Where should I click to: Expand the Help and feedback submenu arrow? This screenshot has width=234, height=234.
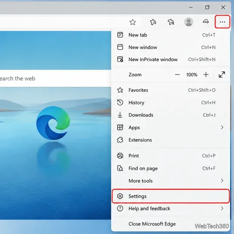pyautogui.click(x=222, y=208)
